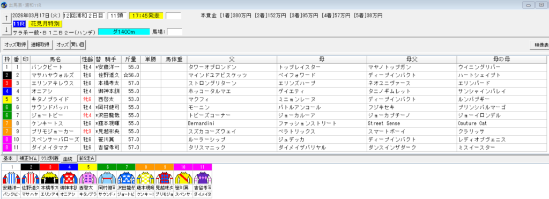The width and height of the screenshot is (549, 199).
Task: Select horse row ジョートビー
Action: pos(275,115)
